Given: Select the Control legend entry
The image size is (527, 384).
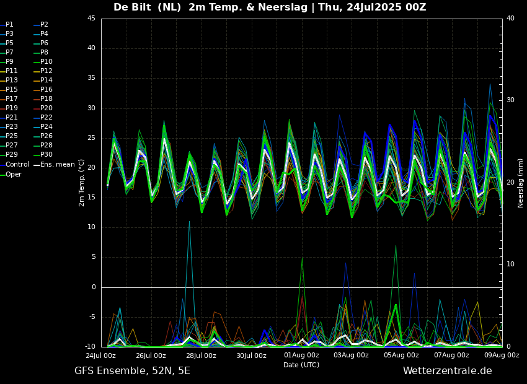Looking at the screenshot, I should (x=17, y=165).
